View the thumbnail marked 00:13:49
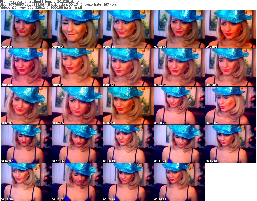Viewport: 257px width, 201px height. point(128,182)
